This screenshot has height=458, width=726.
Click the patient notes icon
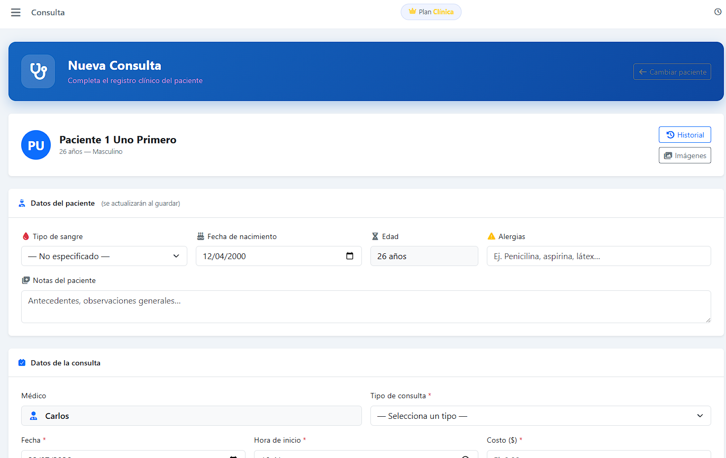coord(25,280)
